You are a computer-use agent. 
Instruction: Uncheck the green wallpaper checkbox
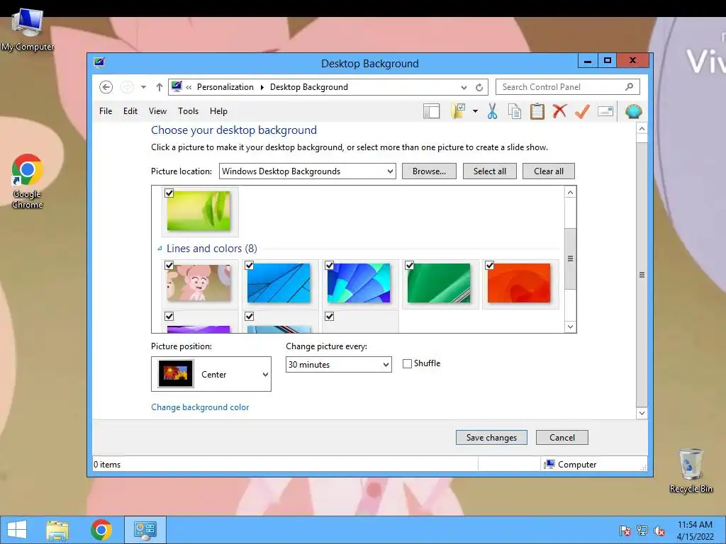[409, 265]
